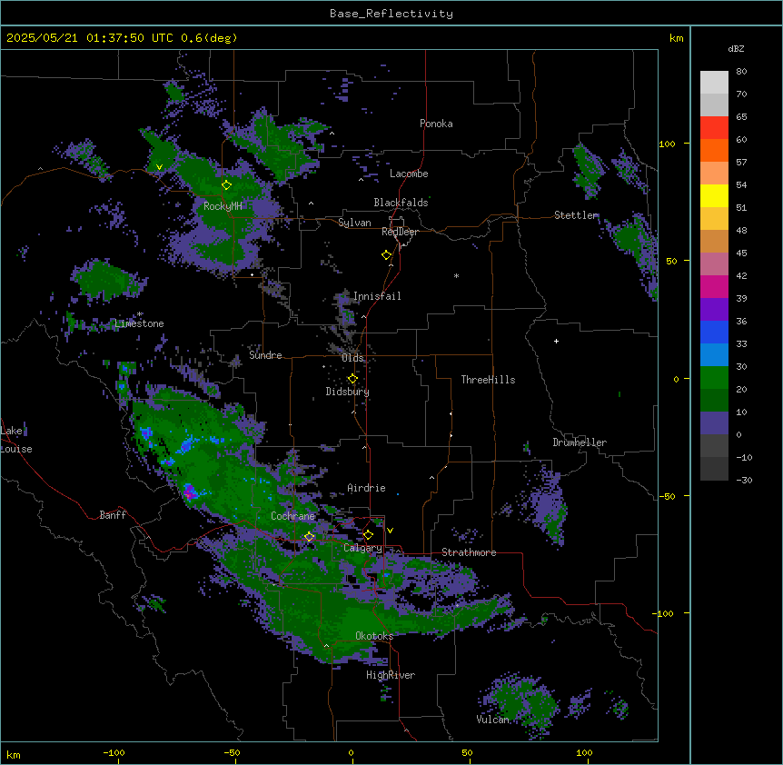
Task: Select the dark green 10-20 dBZ swatch
Action: [x=714, y=401]
